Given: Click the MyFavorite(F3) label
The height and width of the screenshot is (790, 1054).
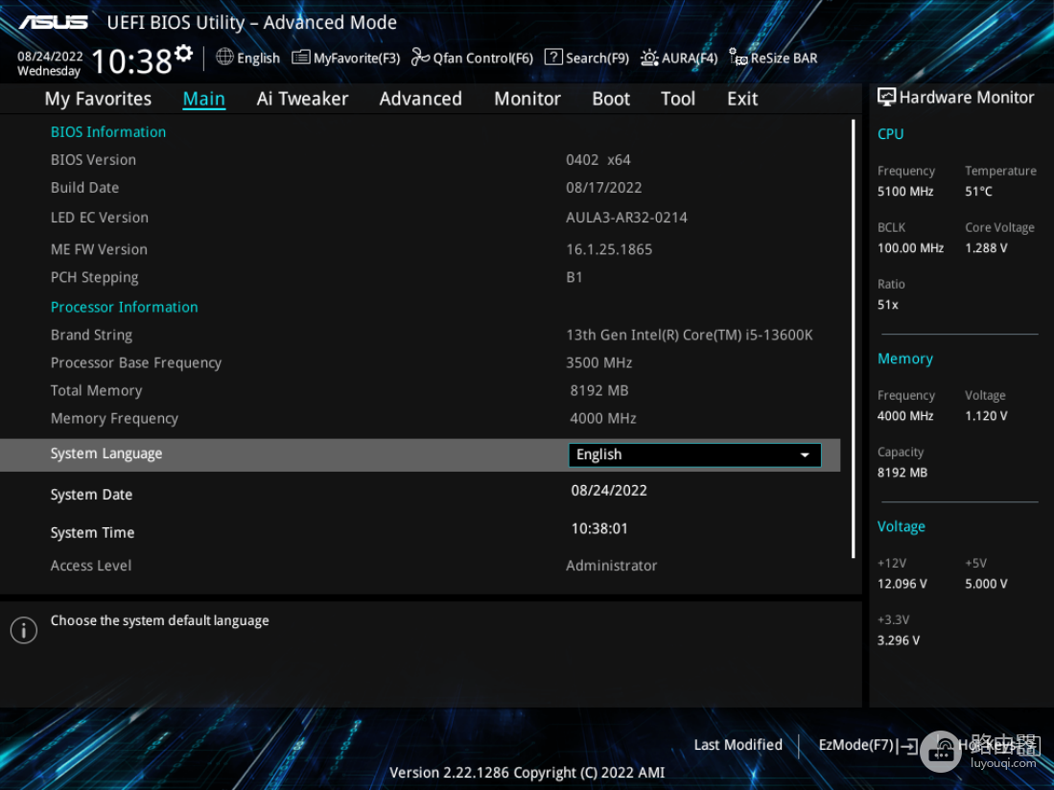Looking at the screenshot, I should pos(356,58).
